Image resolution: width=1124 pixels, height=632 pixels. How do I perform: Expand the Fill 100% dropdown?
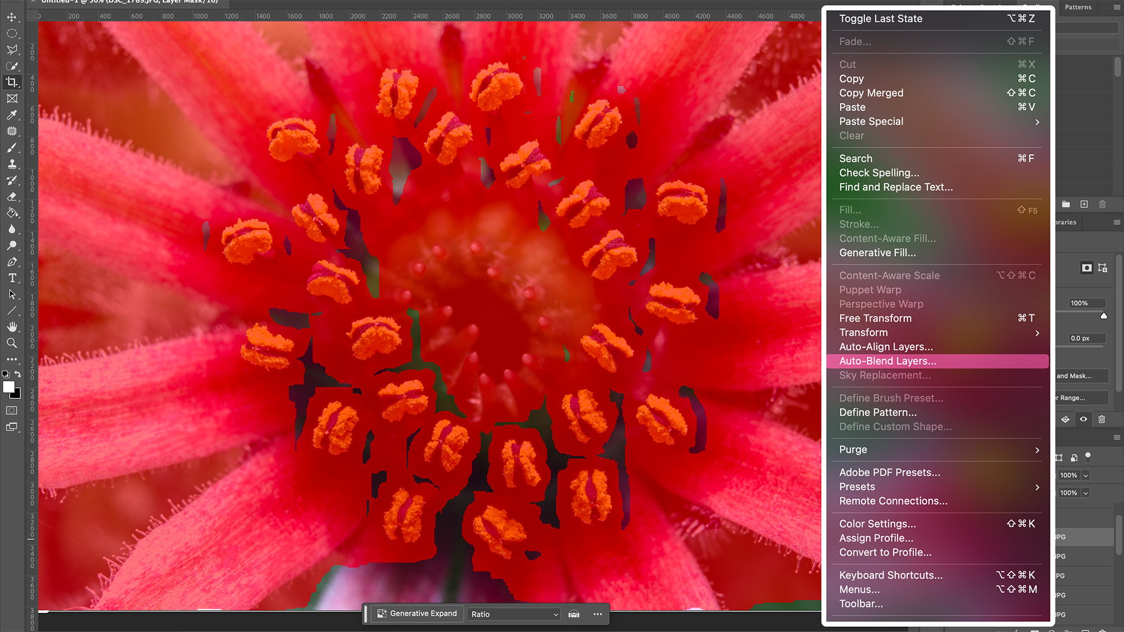pos(1086,493)
